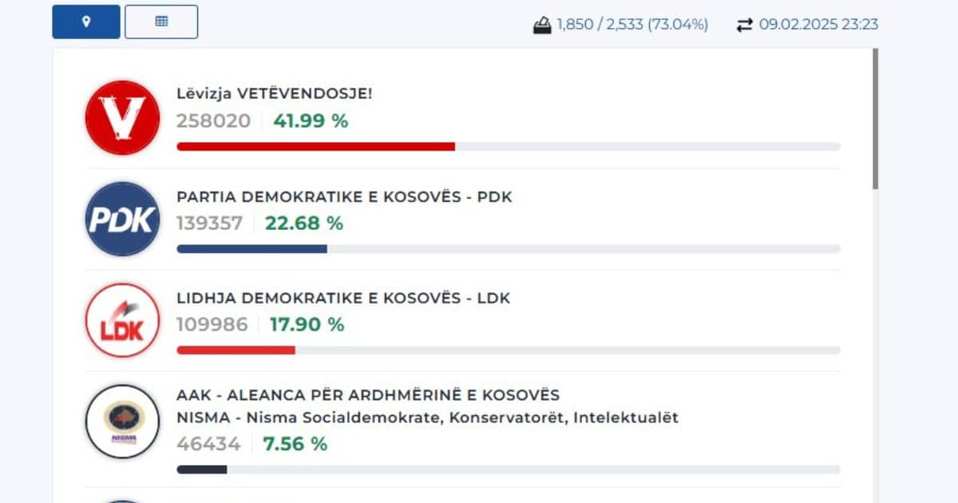Click the results list vertical scrollbar
This screenshot has height=503, width=958.
coord(875,120)
